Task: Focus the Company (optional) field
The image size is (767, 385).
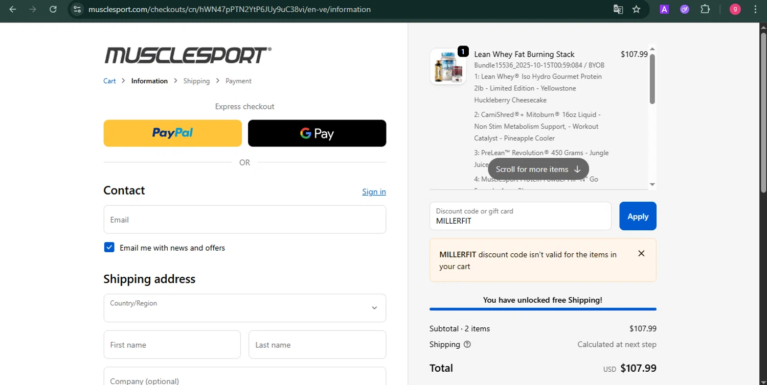Action: [245, 376]
